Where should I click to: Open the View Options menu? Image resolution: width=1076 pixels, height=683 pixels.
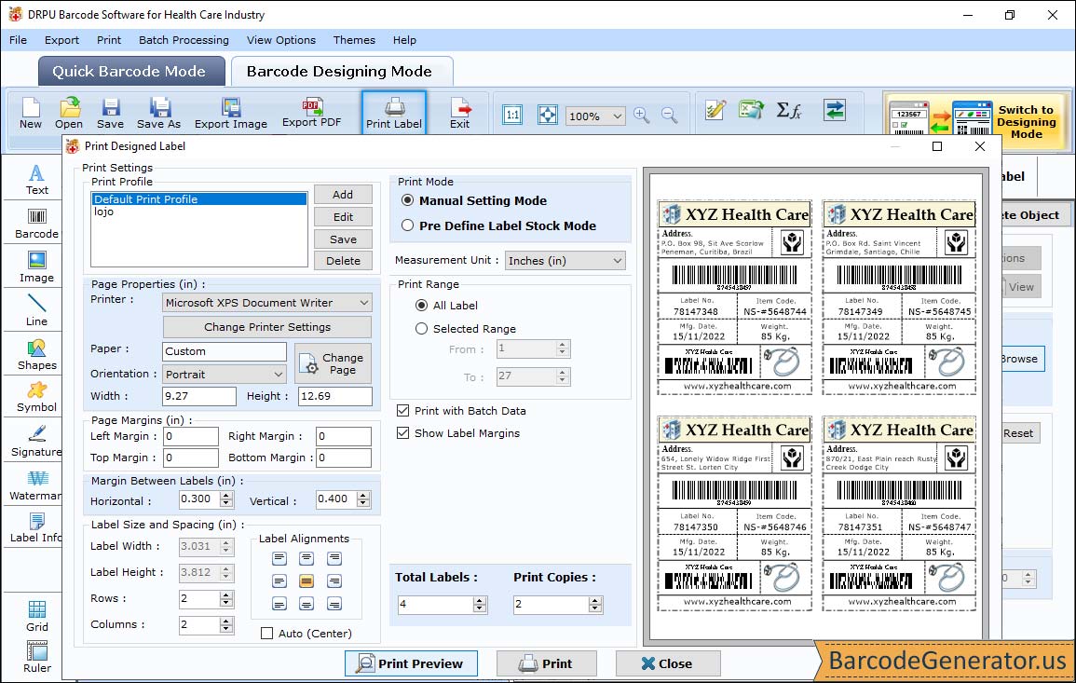coord(281,40)
